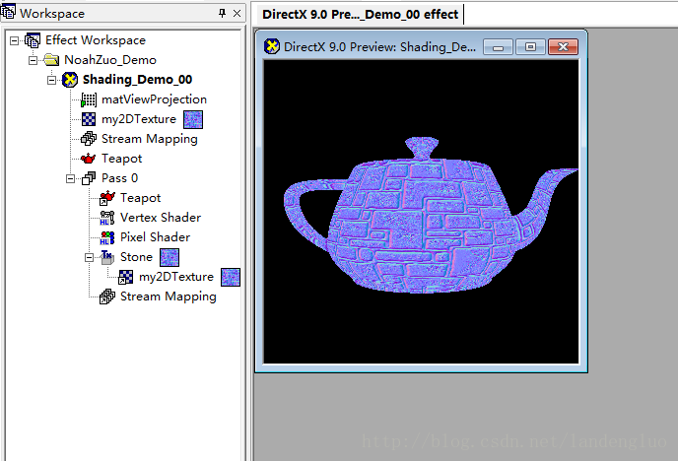Click the top-level Stream Mapping icon

[89, 139]
